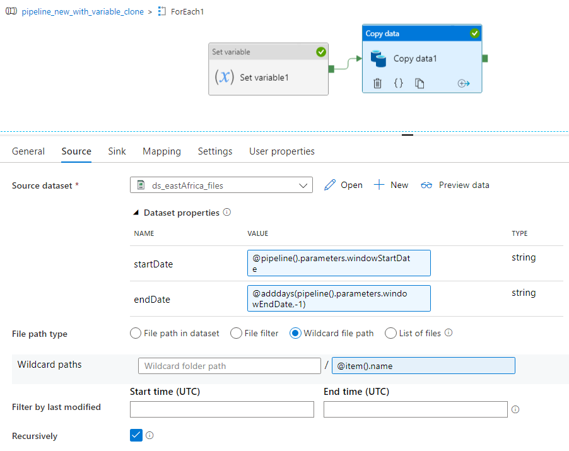Click the Preview data glasses icon
569x451 pixels.
pos(427,185)
